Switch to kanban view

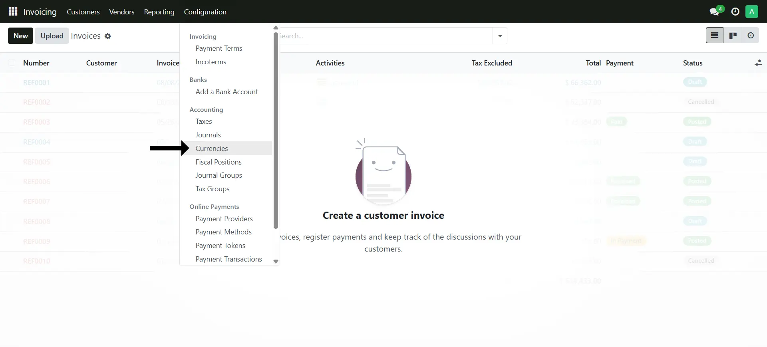point(733,36)
